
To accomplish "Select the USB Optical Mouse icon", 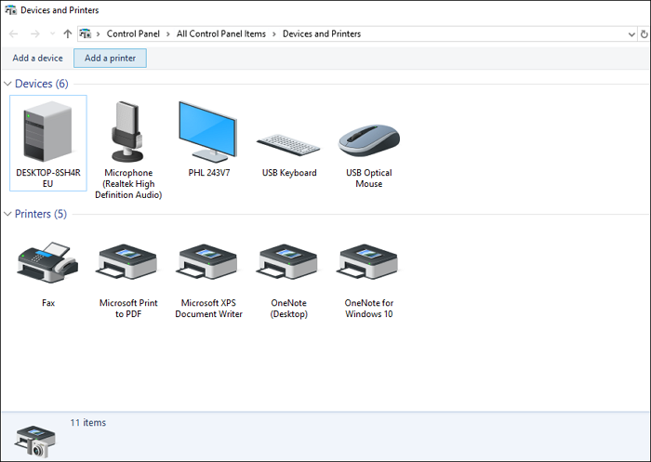I will pos(368,139).
